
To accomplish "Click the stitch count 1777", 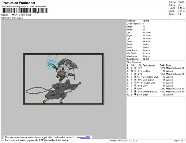I will point(139,77).
